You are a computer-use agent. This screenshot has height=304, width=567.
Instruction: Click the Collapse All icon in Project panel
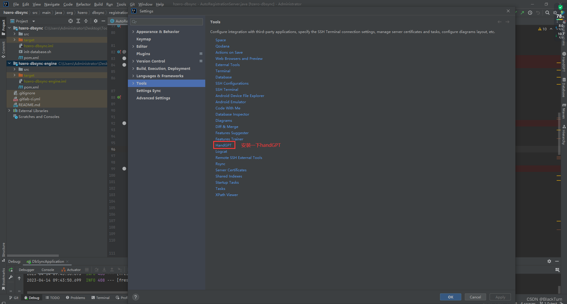point(86,21)
